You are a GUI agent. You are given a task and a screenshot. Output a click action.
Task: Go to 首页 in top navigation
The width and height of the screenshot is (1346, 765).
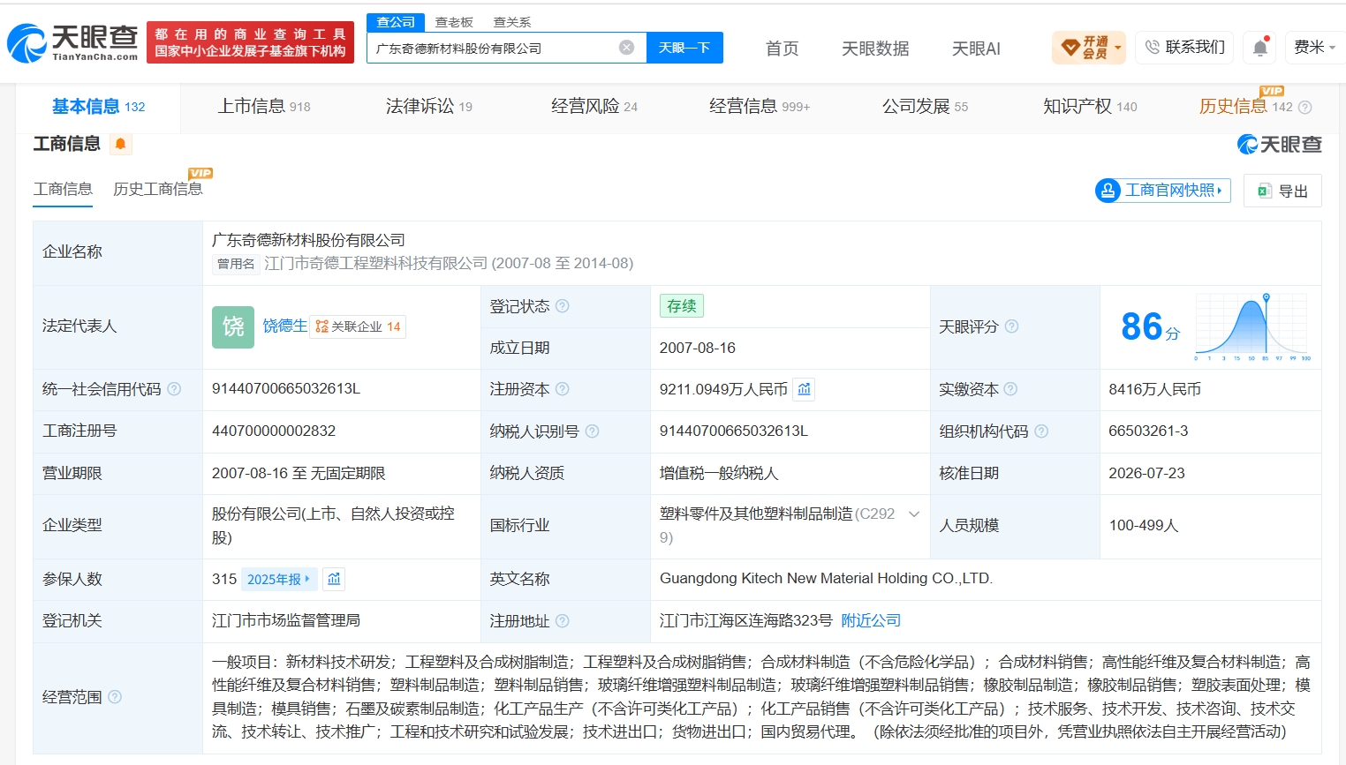pyautogui.click(x=782, y=49)
